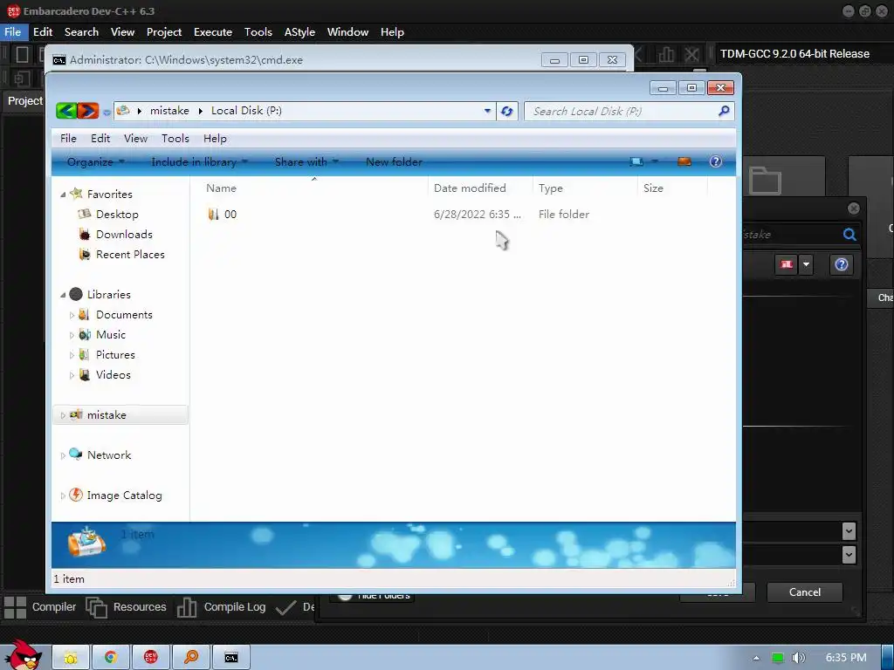Open the Share with dropdown
The width and height of the screenshot is (894, 670).
[x=306, y=161]
